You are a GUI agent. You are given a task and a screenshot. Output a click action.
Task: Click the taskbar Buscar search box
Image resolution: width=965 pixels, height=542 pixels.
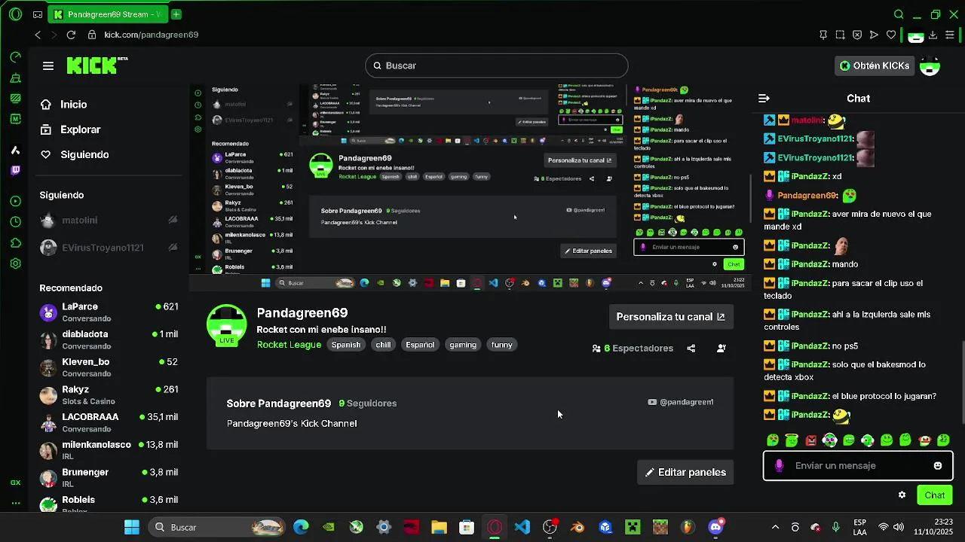click(216, 527)
